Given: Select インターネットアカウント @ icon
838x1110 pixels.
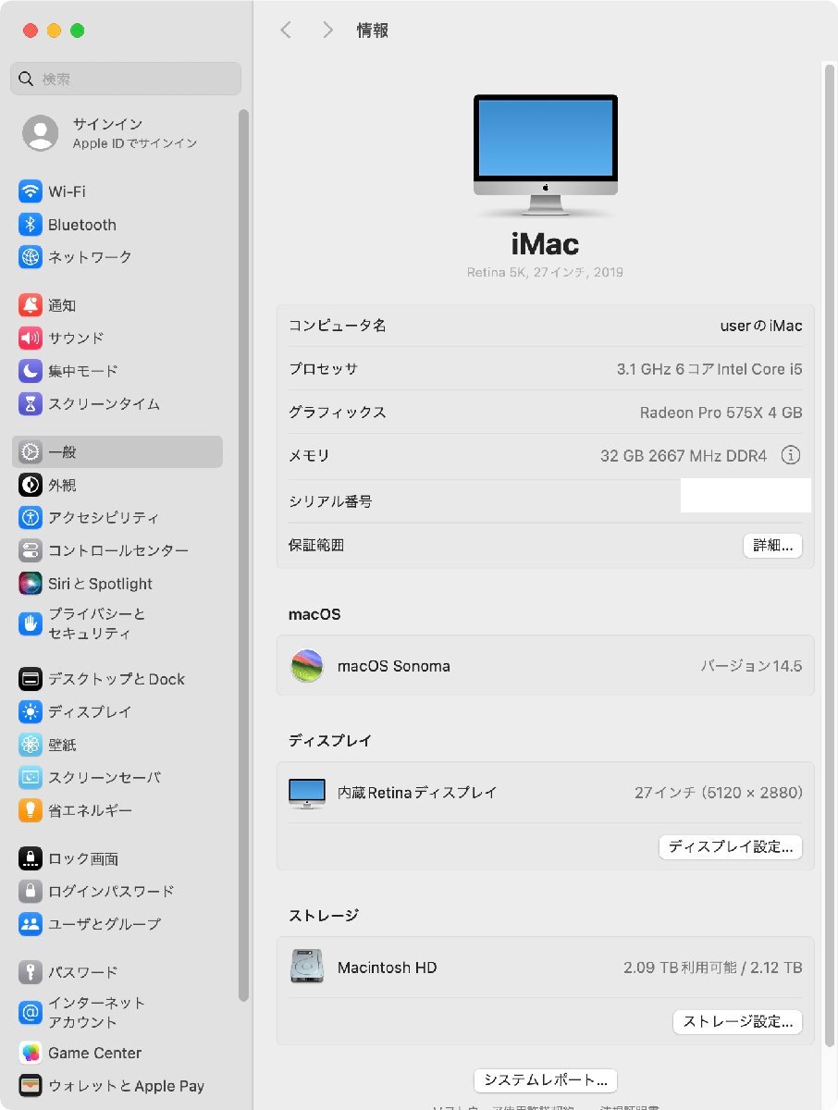Looking at the screenshot, I should 31,1013.
